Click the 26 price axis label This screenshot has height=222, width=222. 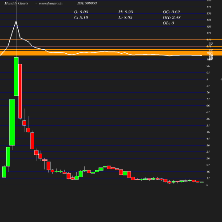pos(208,159)
